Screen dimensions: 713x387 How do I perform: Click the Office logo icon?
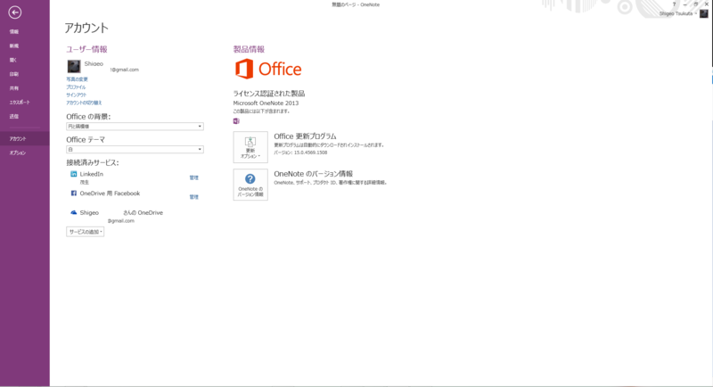tap(244, 69)
